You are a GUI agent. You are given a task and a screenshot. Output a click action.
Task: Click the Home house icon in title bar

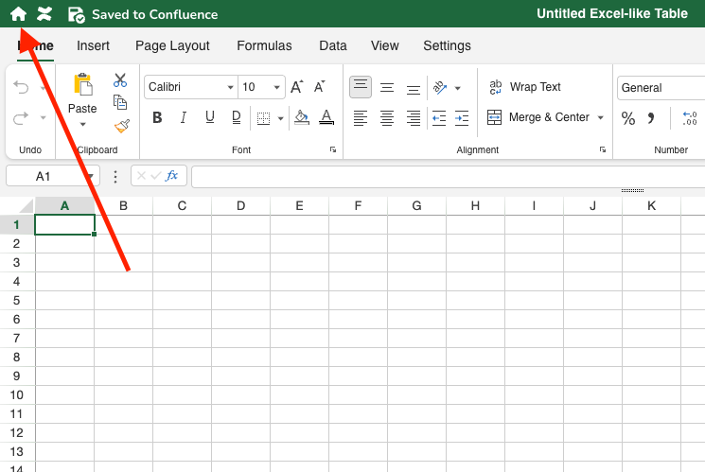pyautogui.click(x=18, y=14)
